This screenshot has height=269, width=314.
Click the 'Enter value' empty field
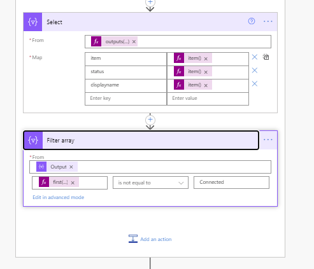[208, 99]
